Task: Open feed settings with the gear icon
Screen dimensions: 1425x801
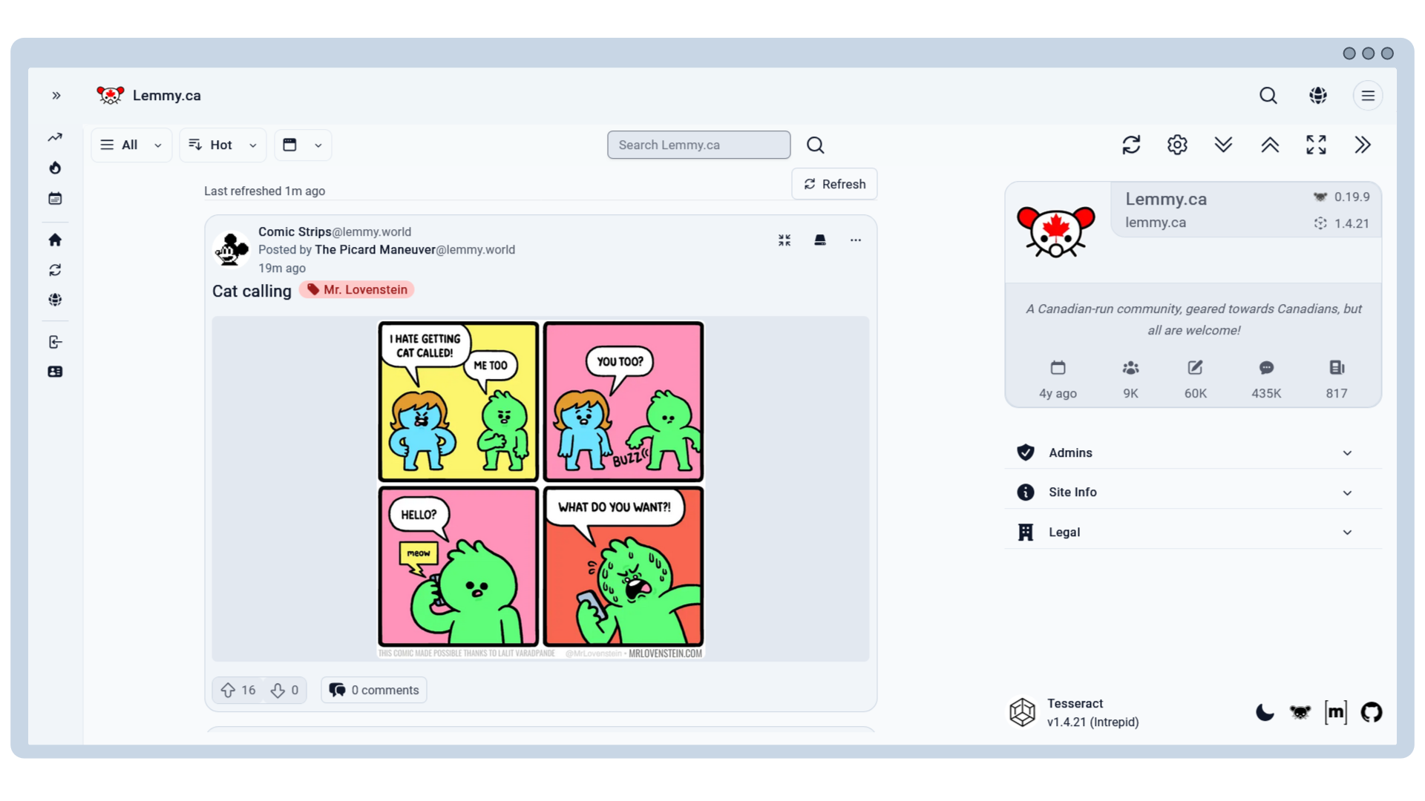Action: (1176, 145)
